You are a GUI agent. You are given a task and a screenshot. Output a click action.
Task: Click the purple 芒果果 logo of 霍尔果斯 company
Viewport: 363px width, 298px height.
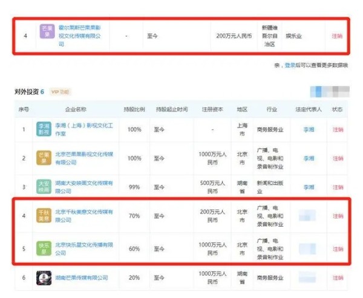click(47, 31)
